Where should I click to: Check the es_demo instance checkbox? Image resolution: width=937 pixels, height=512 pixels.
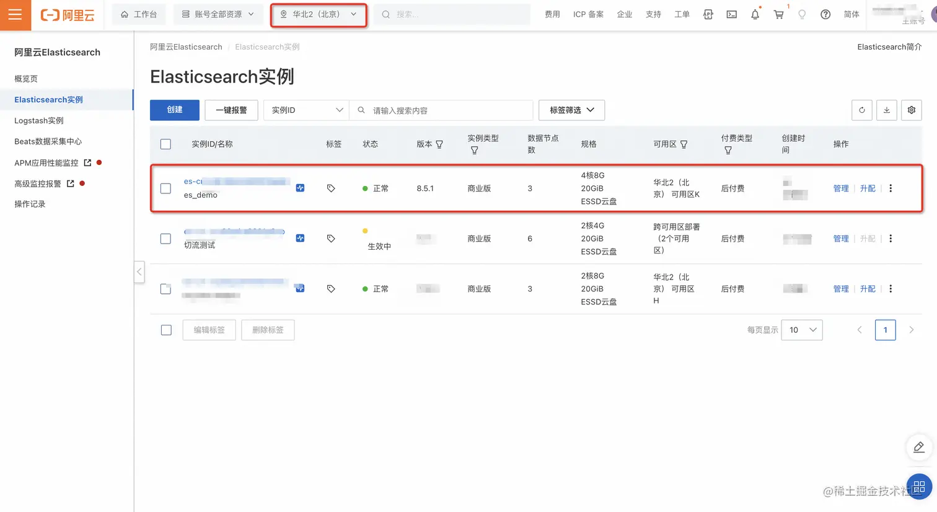(165, 188)
